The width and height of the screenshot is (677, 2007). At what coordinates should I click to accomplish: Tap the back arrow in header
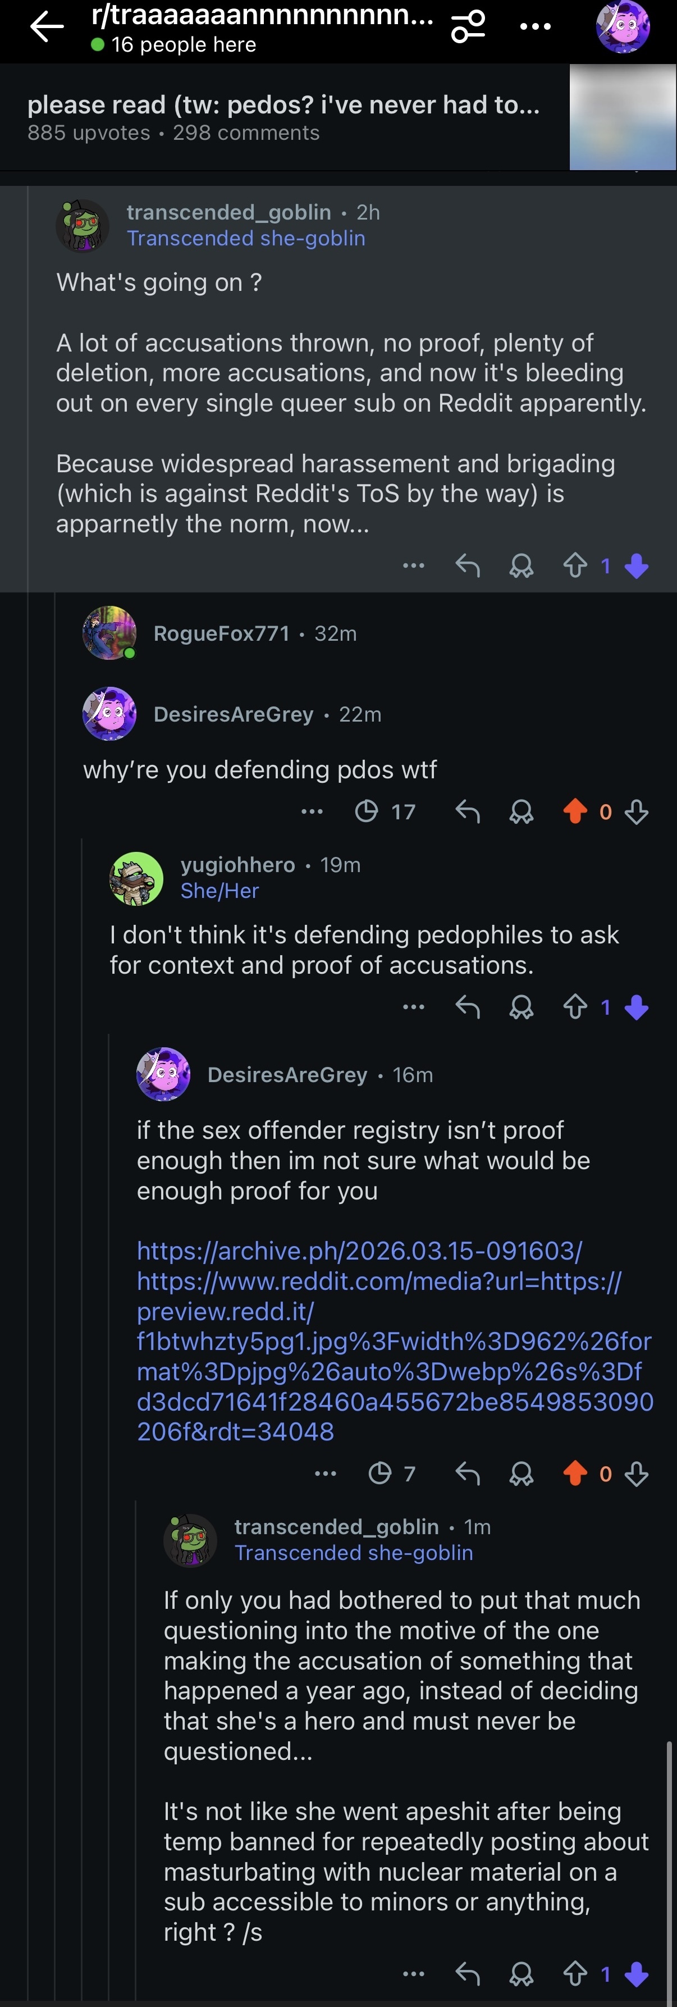46,26
